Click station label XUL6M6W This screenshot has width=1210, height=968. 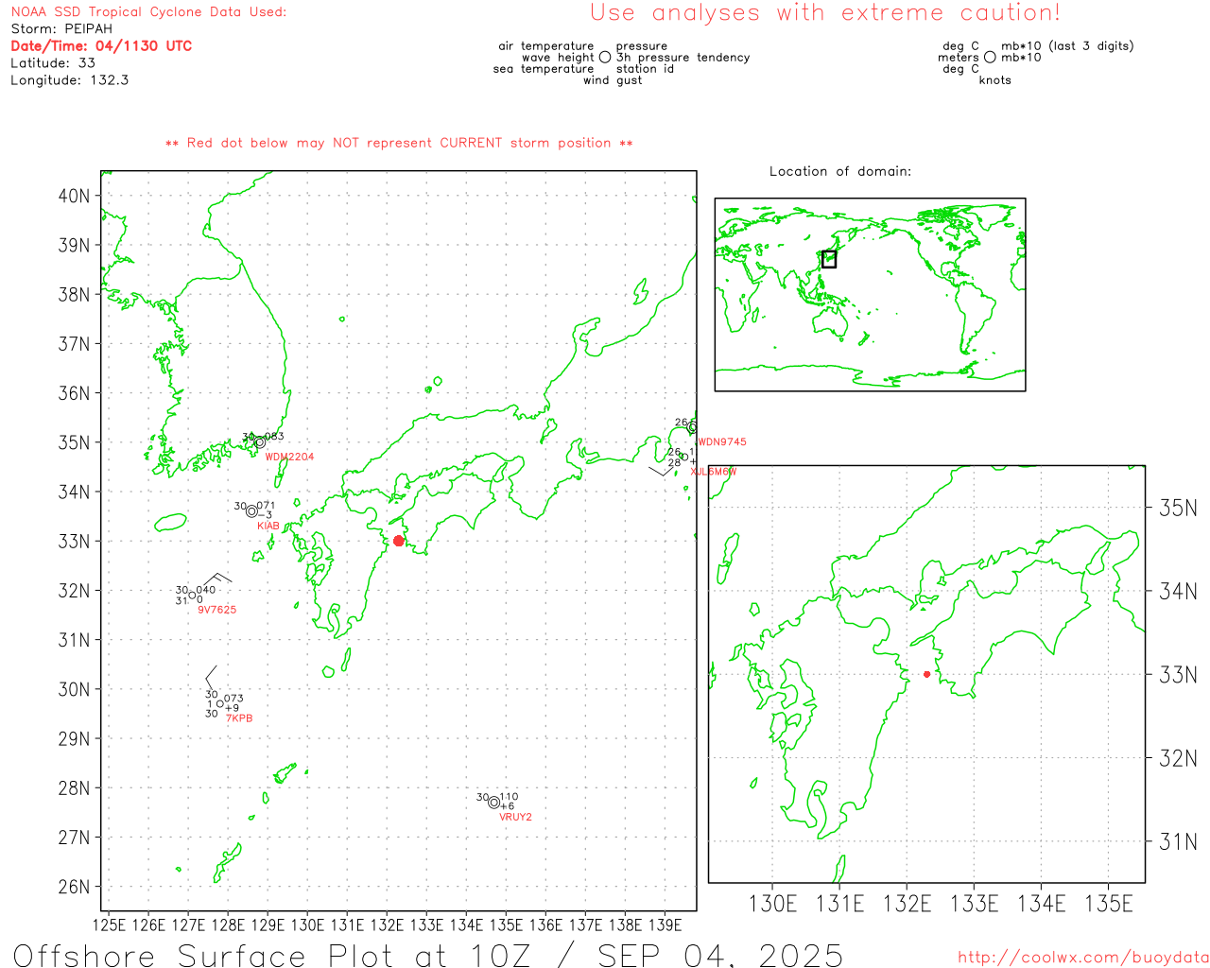[x=714, y=472]
